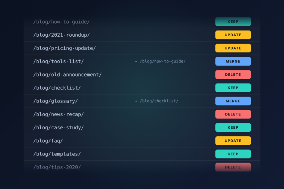
Task: Select the /blog/old-announcement/ URL text
Action: click(67, 75)
